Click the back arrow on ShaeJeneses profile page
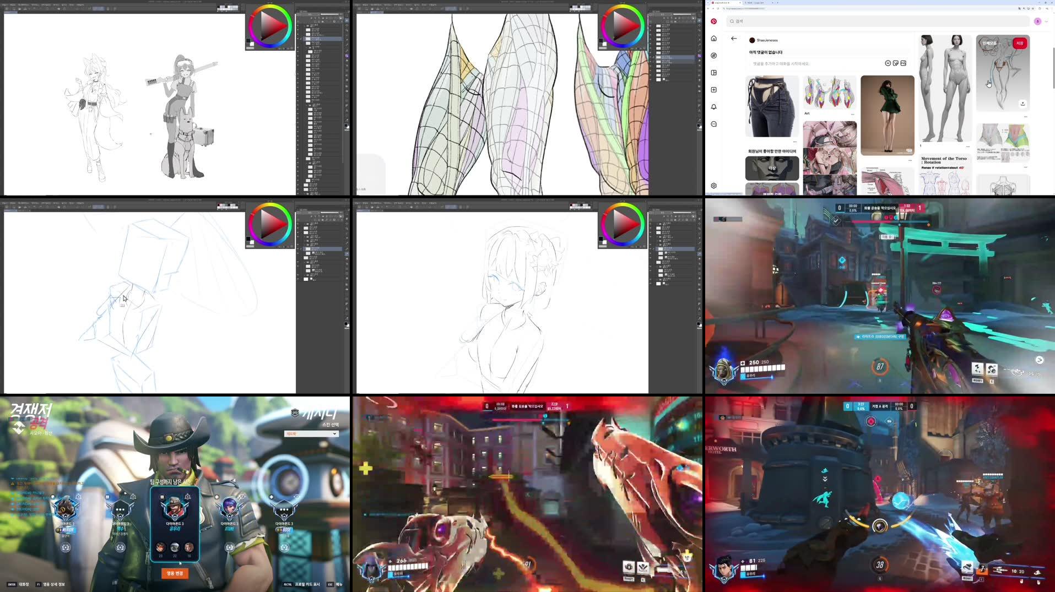 coord(733,39)
